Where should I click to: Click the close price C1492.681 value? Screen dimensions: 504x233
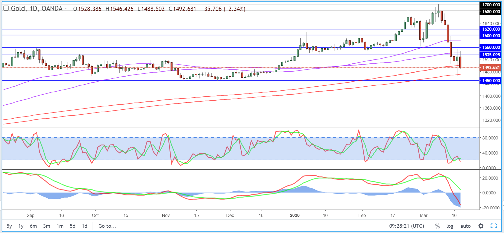(182, 9)
